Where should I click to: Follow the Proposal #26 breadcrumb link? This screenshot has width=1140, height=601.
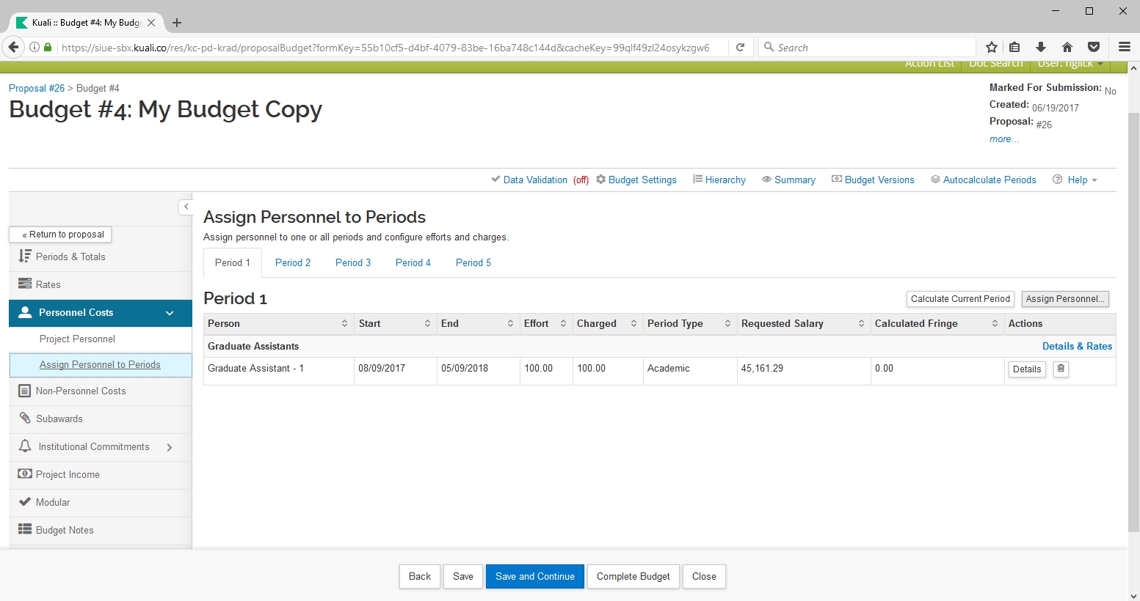[37, 88]
